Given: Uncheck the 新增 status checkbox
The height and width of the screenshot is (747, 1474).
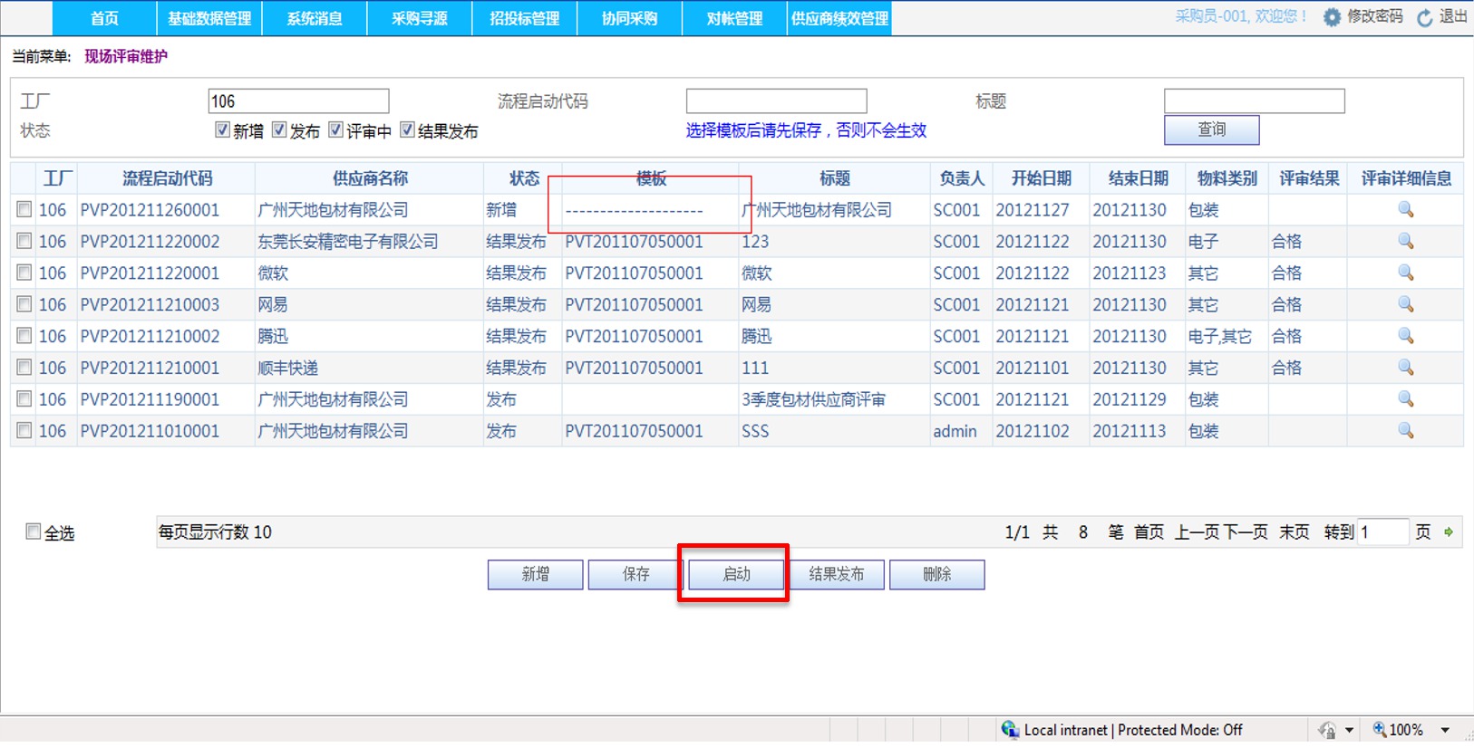Looking at the screenshot, I should (222, 130).
